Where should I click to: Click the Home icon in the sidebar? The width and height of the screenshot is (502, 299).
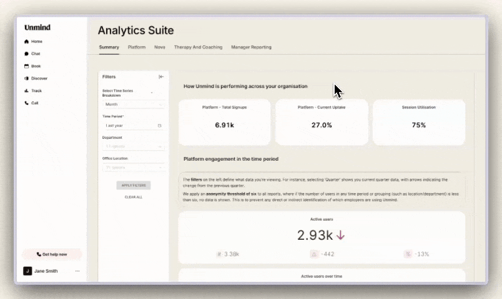[x=27, y=42]
